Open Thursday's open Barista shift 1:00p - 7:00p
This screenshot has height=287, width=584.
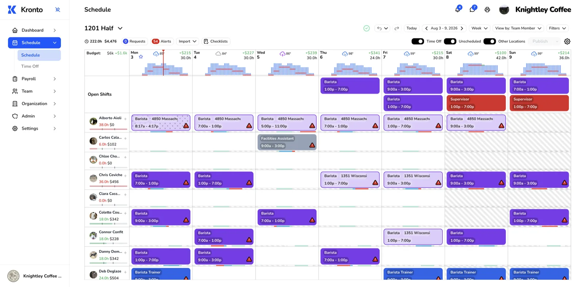[x=350, y=86]
